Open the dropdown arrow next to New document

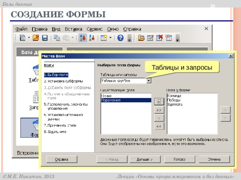pyautogui.click(x=29, y=37)
